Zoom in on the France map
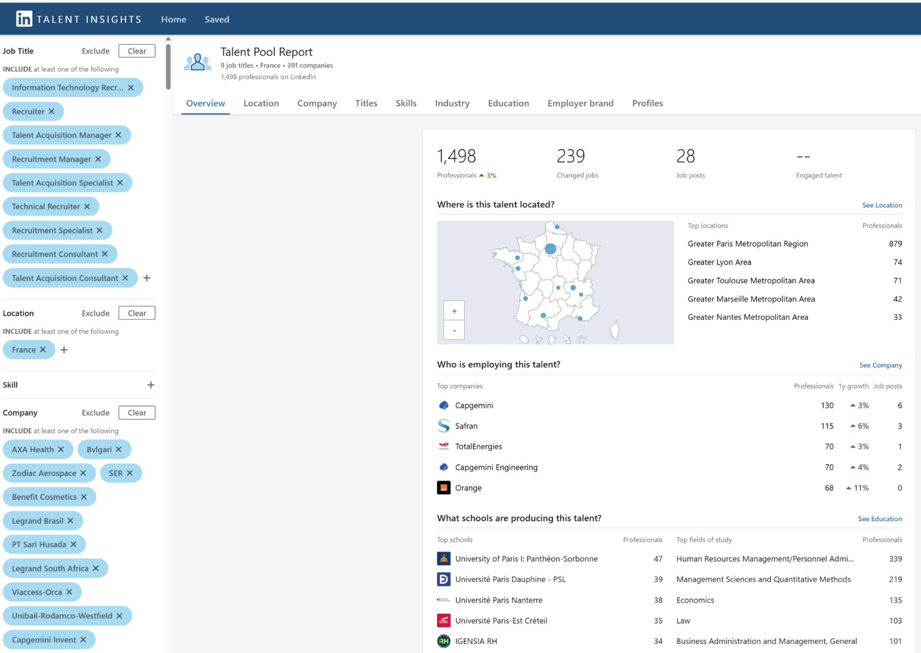Image resolution: width=921 pixels, height=653 pixels. [454, 311]
